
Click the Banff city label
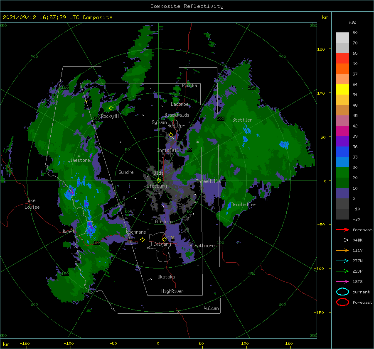69,231
